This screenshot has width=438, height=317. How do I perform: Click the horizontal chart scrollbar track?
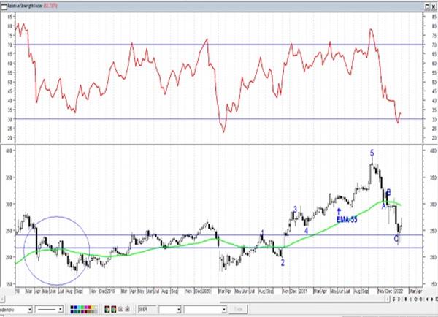tap(196, 299)
